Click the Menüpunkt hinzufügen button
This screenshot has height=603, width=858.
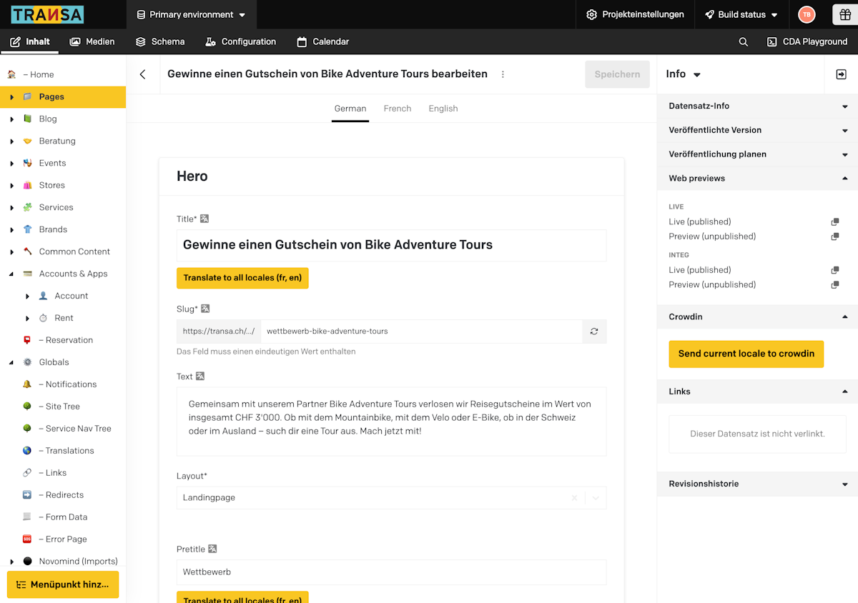[63, 584]
